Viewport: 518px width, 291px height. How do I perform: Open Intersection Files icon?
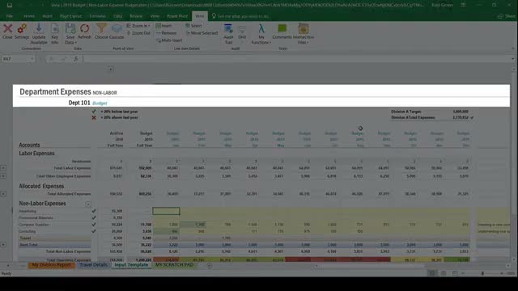[x=304, y=29]
